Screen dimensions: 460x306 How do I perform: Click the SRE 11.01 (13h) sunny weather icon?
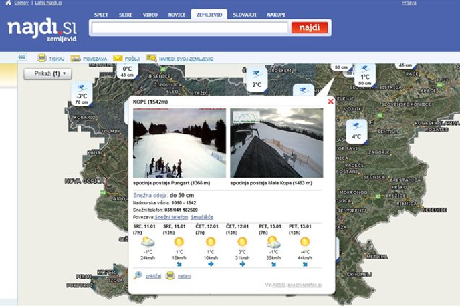(x=179, y=242)
